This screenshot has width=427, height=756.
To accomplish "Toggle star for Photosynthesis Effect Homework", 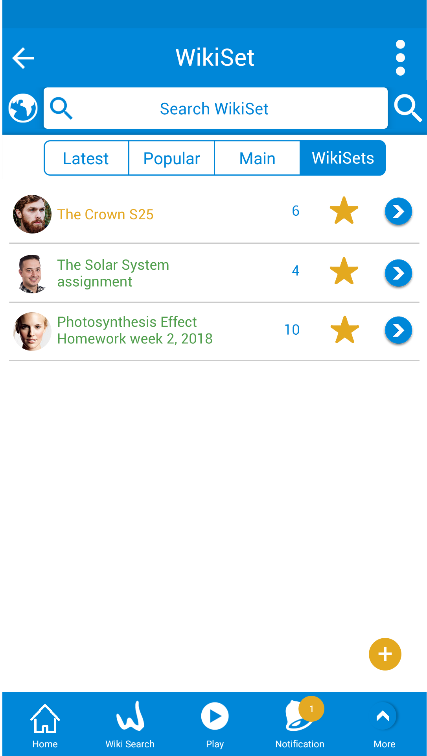I will tap(345, 330).
